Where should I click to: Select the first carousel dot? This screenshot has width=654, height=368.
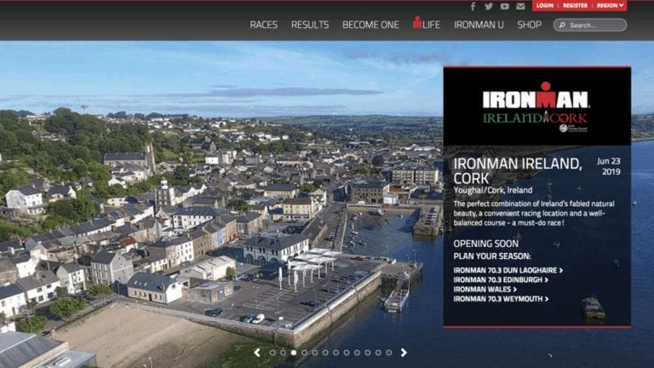coord(272,352)
